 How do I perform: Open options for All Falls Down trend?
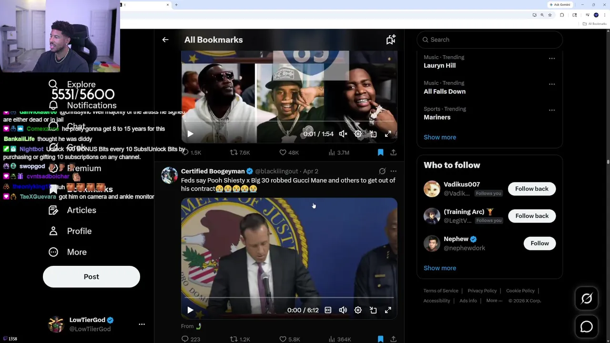click(552, 84)
